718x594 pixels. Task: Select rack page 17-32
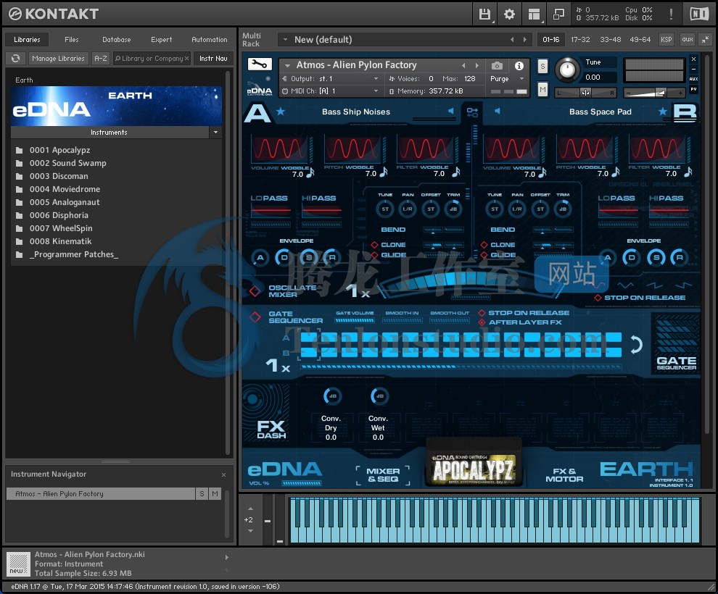click(x=580, y=39)
